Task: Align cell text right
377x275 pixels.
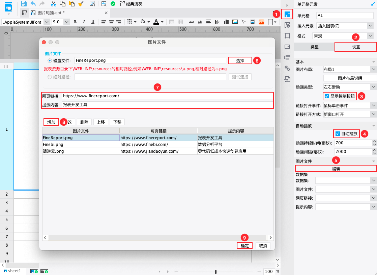Action: tap(119, 22)
